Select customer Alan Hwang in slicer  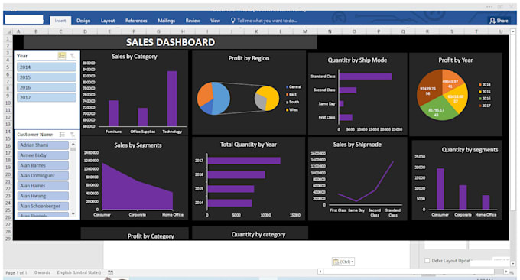(x=43, y=196)
